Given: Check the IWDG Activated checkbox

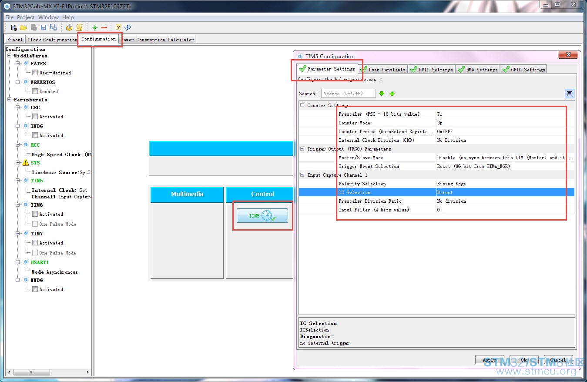Looking at the screenshot, I should coord(35,135).
